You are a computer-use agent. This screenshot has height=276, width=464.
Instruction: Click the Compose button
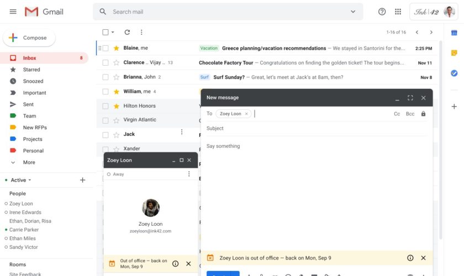(x=29, y=38)
